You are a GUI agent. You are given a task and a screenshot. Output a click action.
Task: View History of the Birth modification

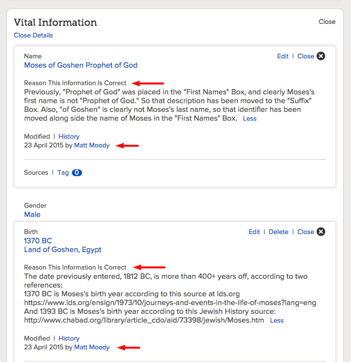click(x=69, y=339)
